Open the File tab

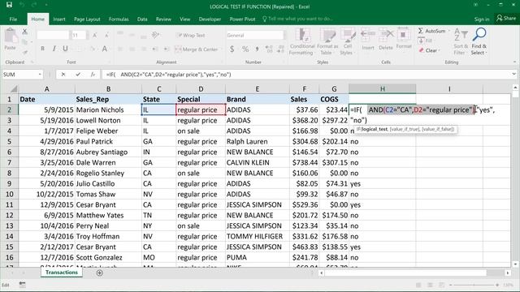point(13,19)
